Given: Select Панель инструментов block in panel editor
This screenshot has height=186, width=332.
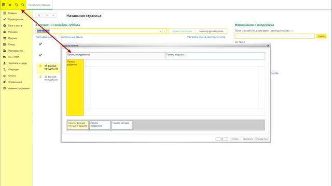Looking at the screenshot, I should click(116, 56).
